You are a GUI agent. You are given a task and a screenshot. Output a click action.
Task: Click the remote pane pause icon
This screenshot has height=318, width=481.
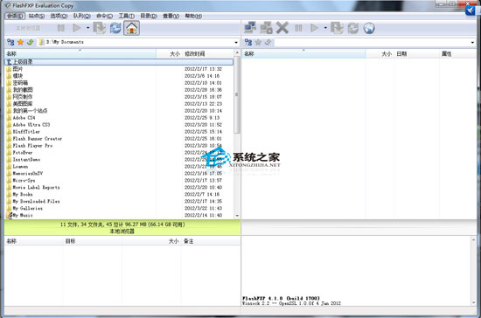[298, 28]
